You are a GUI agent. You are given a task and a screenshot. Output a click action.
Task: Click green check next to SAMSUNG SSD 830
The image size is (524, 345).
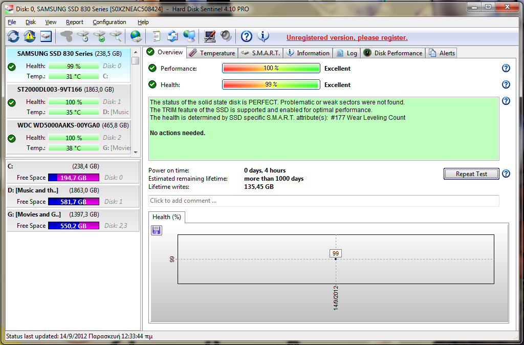tap(12, 67)
